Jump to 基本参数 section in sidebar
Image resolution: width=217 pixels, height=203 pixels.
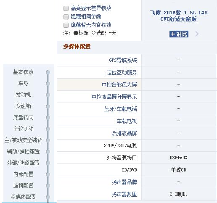point(23,72)
